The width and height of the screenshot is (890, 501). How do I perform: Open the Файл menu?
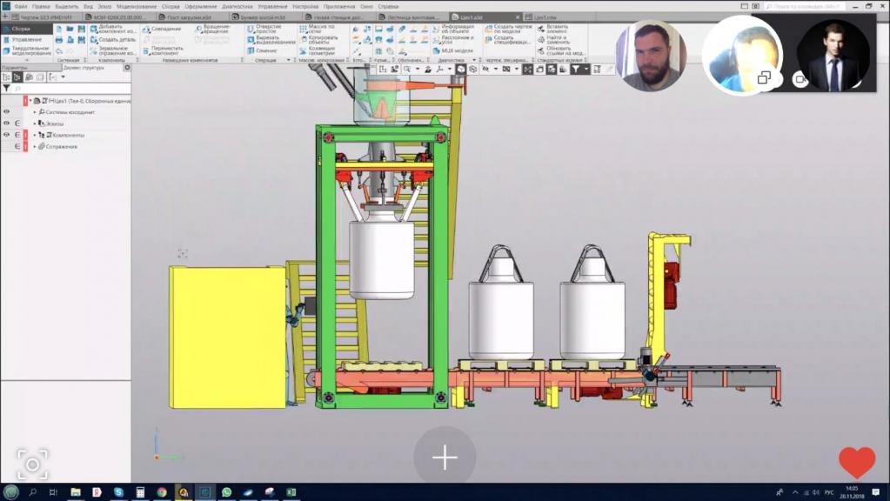pyautogui.click(x=20, y=6)
